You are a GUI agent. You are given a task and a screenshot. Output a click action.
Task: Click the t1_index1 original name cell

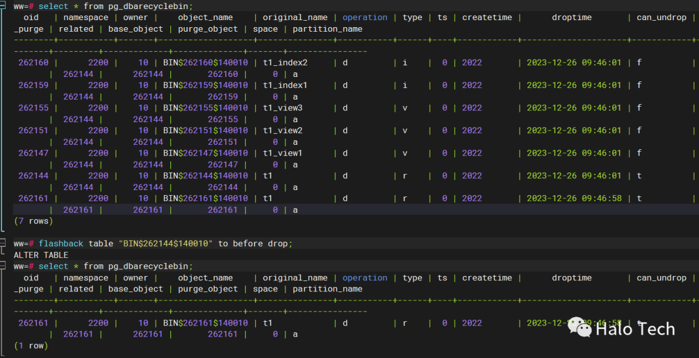click(x=285, y=85)
